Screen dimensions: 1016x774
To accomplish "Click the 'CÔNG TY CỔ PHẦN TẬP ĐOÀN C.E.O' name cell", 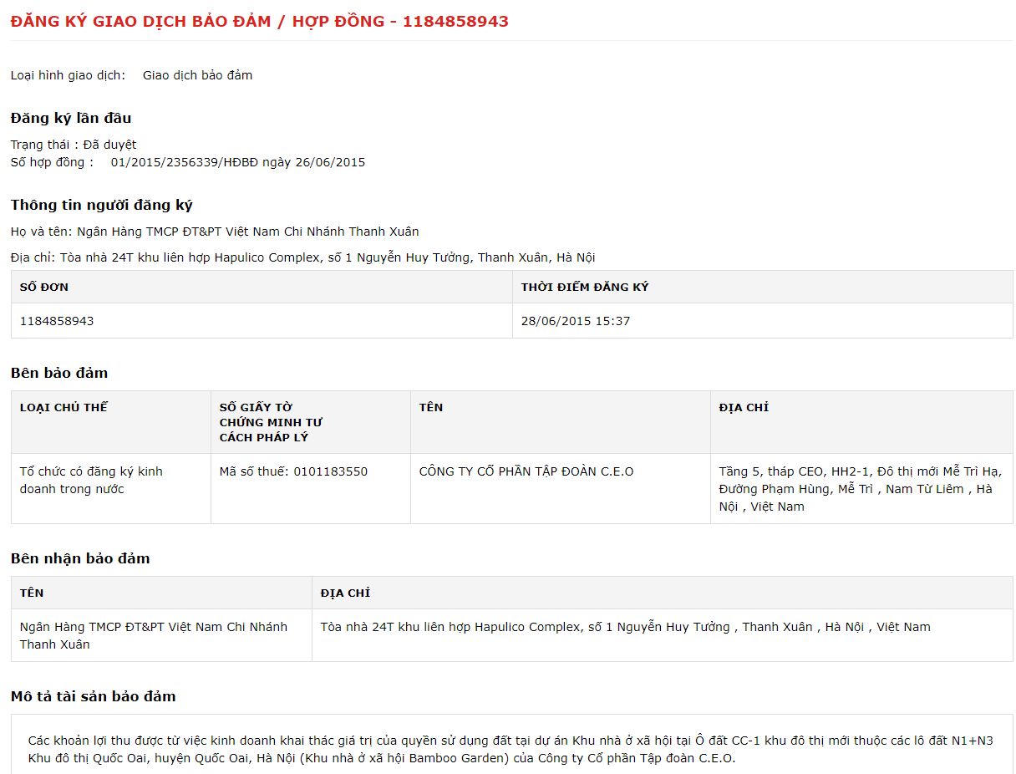I will click(x=526, y=471).
